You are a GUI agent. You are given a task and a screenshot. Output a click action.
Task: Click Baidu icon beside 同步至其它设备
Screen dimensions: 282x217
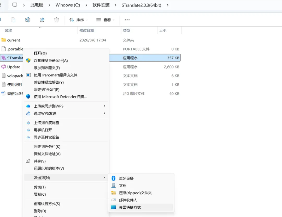tap(28, 137)
